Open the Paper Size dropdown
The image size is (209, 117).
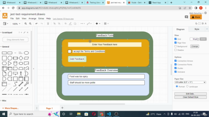click(x=190, y=82)
